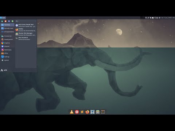Click the blue icon atop the menu
The image size is (175, 131).
click(x=9, y=21)
